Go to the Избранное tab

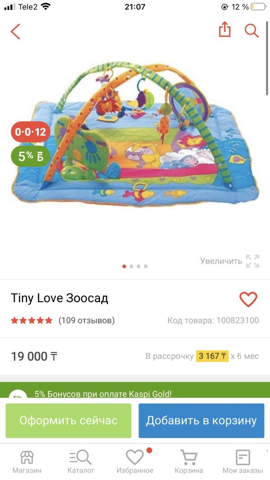135,461
